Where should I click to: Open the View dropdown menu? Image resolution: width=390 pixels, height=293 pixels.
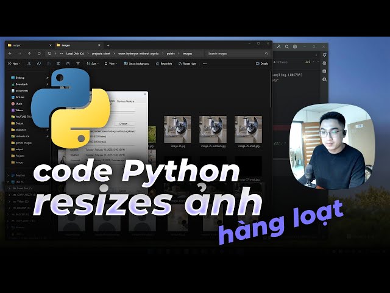(111, 63)
